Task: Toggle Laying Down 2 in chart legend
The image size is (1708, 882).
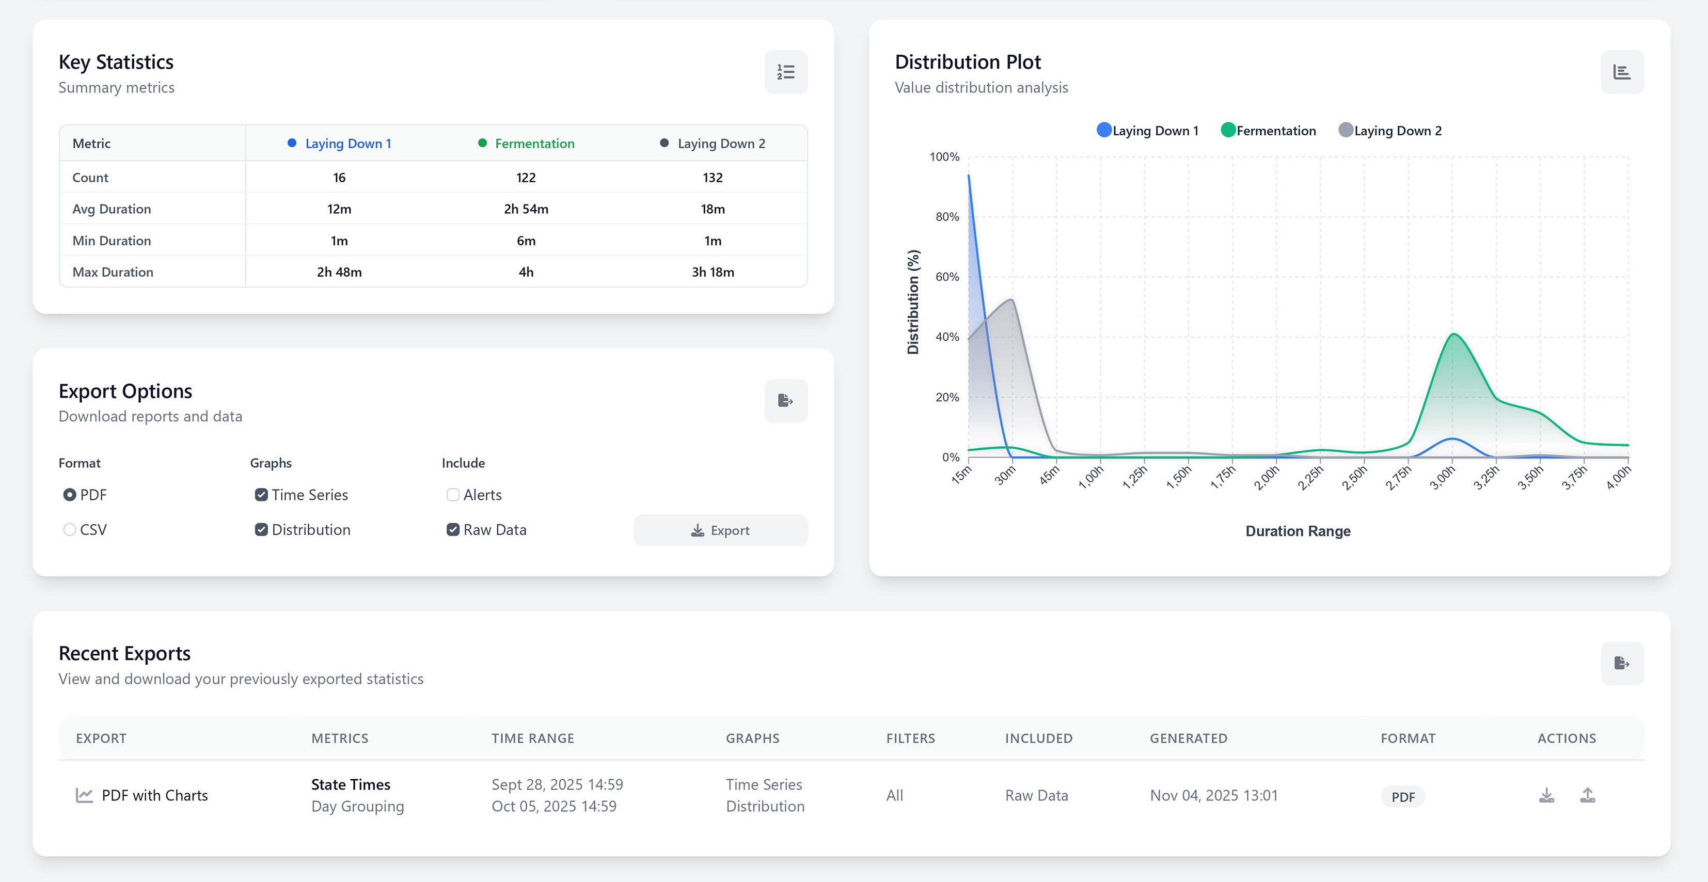Action: click(1390, 131)
